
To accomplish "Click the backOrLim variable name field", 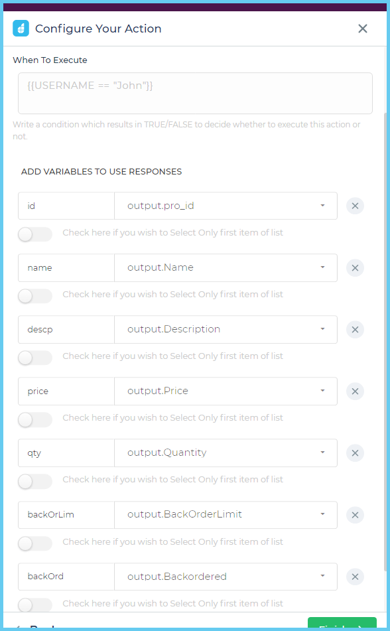I will coord(66,515).
